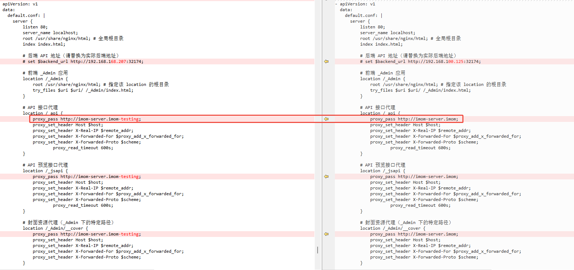Click the '# 封面资源代理' comment in right pane
This screenshot has height=270, width=574.
point(405,223)
